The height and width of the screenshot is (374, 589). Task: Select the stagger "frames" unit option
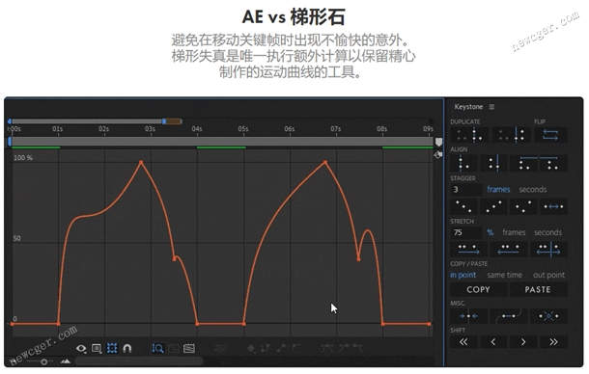[498, 190]
